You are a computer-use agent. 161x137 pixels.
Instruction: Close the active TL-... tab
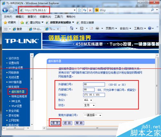[x=58, y=29]
